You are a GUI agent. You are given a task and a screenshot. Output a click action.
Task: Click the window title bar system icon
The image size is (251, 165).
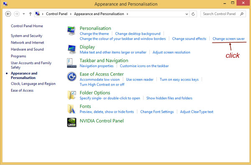click(x=5, y=4)
